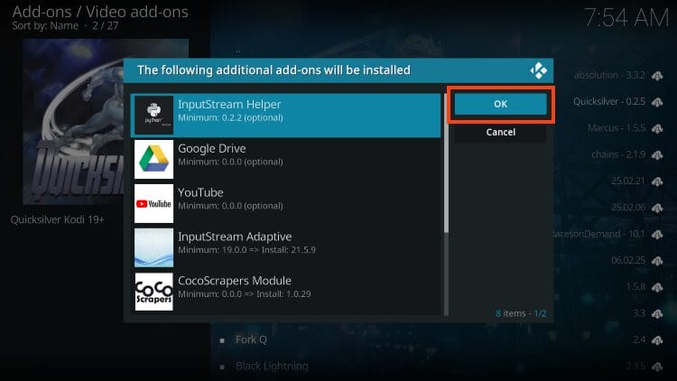Click the Google Drive logo icon
The width and height of the screenshot is (677, 381).
point(153,160)
